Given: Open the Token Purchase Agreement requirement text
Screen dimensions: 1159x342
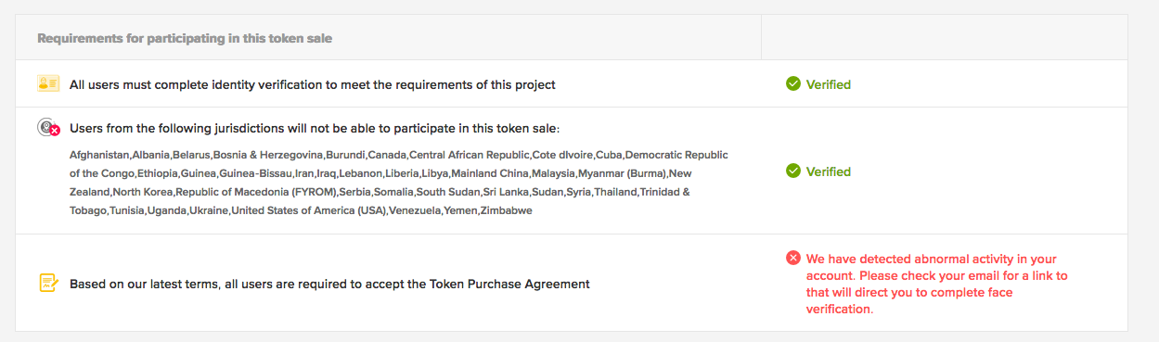Looking at the screenshot, I should click(329, 284).
